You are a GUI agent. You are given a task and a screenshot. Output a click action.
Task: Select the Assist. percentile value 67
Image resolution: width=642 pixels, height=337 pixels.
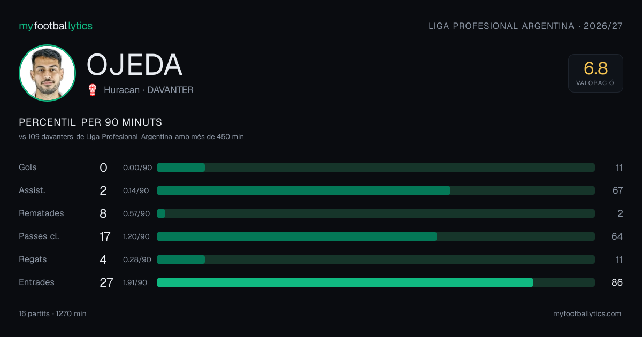pyautogui.click(x=617, y=190)
